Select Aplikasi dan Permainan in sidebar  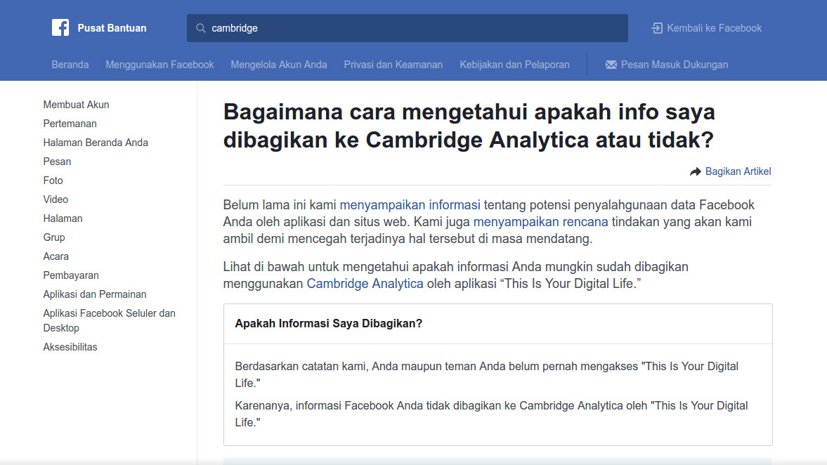(x=95, y=294)
